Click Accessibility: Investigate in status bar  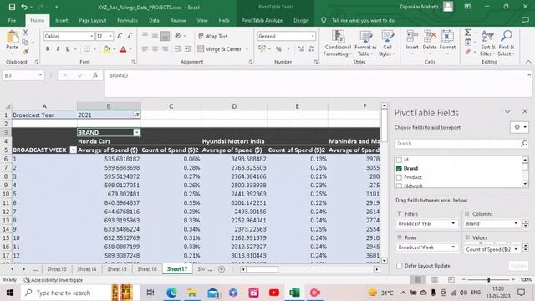pos(53,280)
